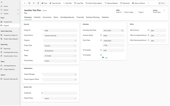Click the P989 Project ID header value
Image resolution: width=170 pixels, height=106 pixels.
tap(118, 10)
